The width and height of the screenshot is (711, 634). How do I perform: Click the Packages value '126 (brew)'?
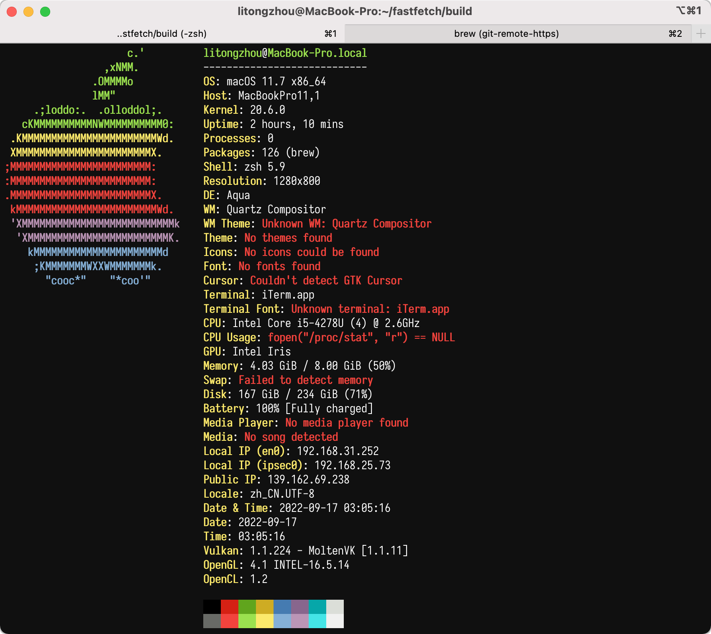(291, 153)
